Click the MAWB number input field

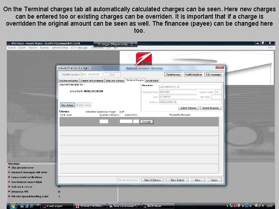point(92,74)
